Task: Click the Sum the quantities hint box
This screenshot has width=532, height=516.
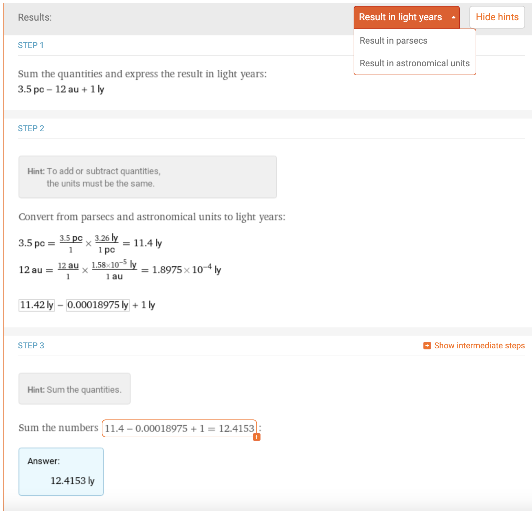Action: (x=75, y=389)
